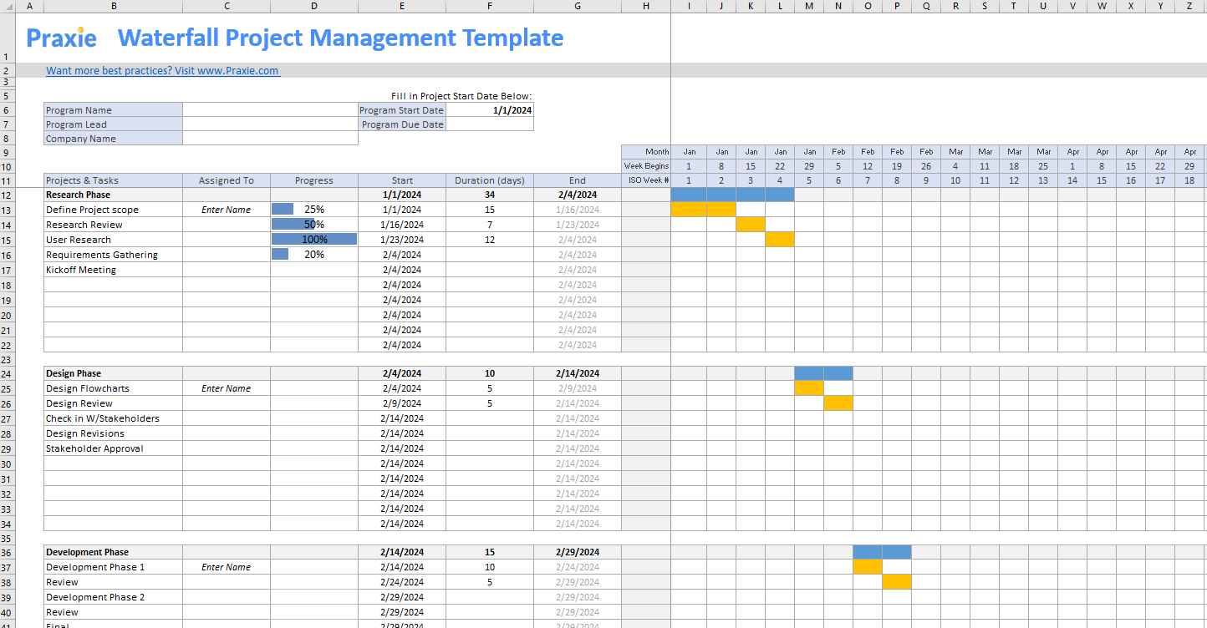Select column H header
1207x628 pixels.
tap(646, 6)
